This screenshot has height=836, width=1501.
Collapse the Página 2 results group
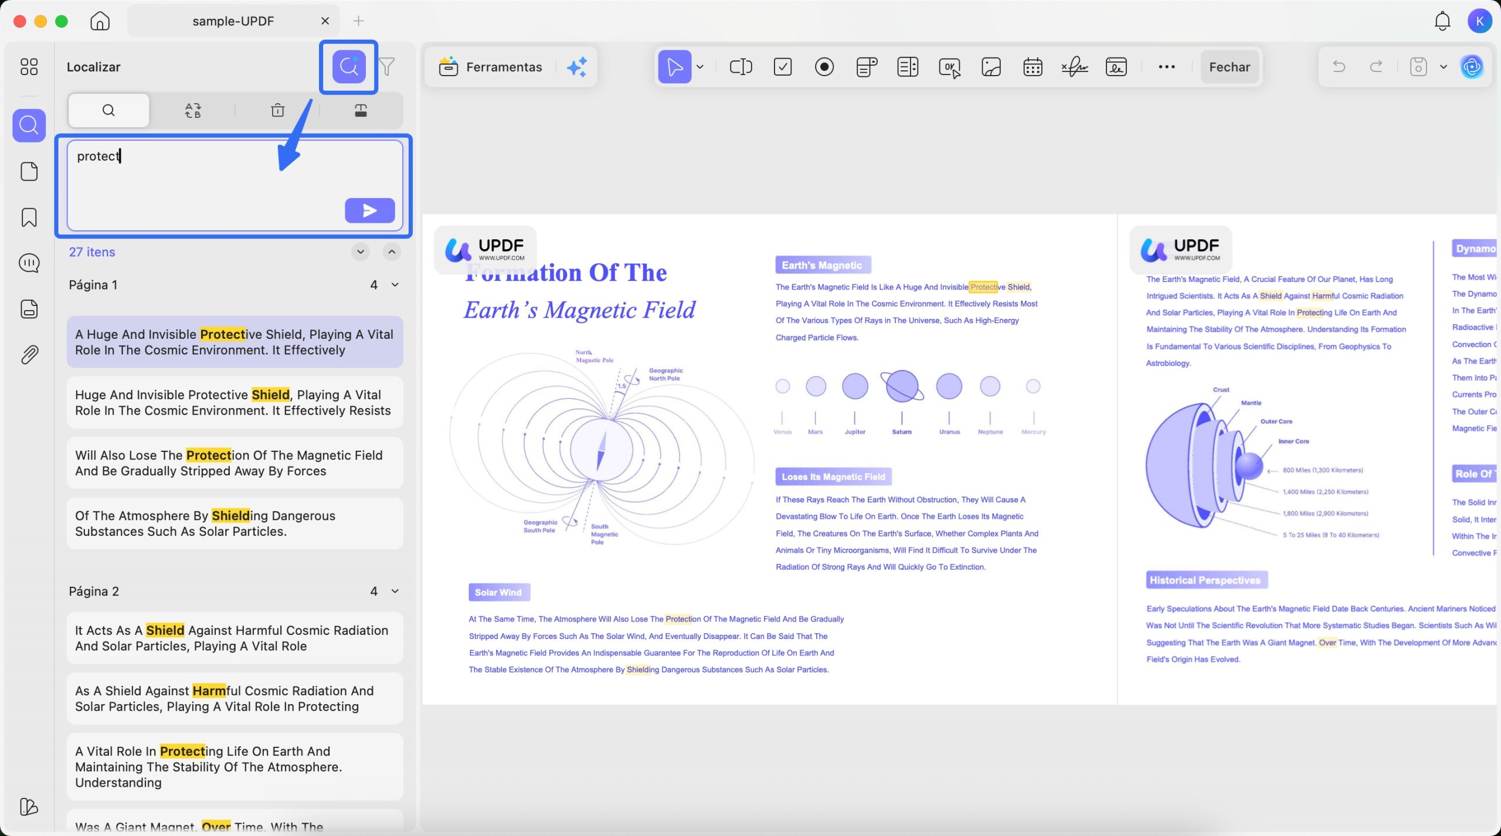[395, 592]
